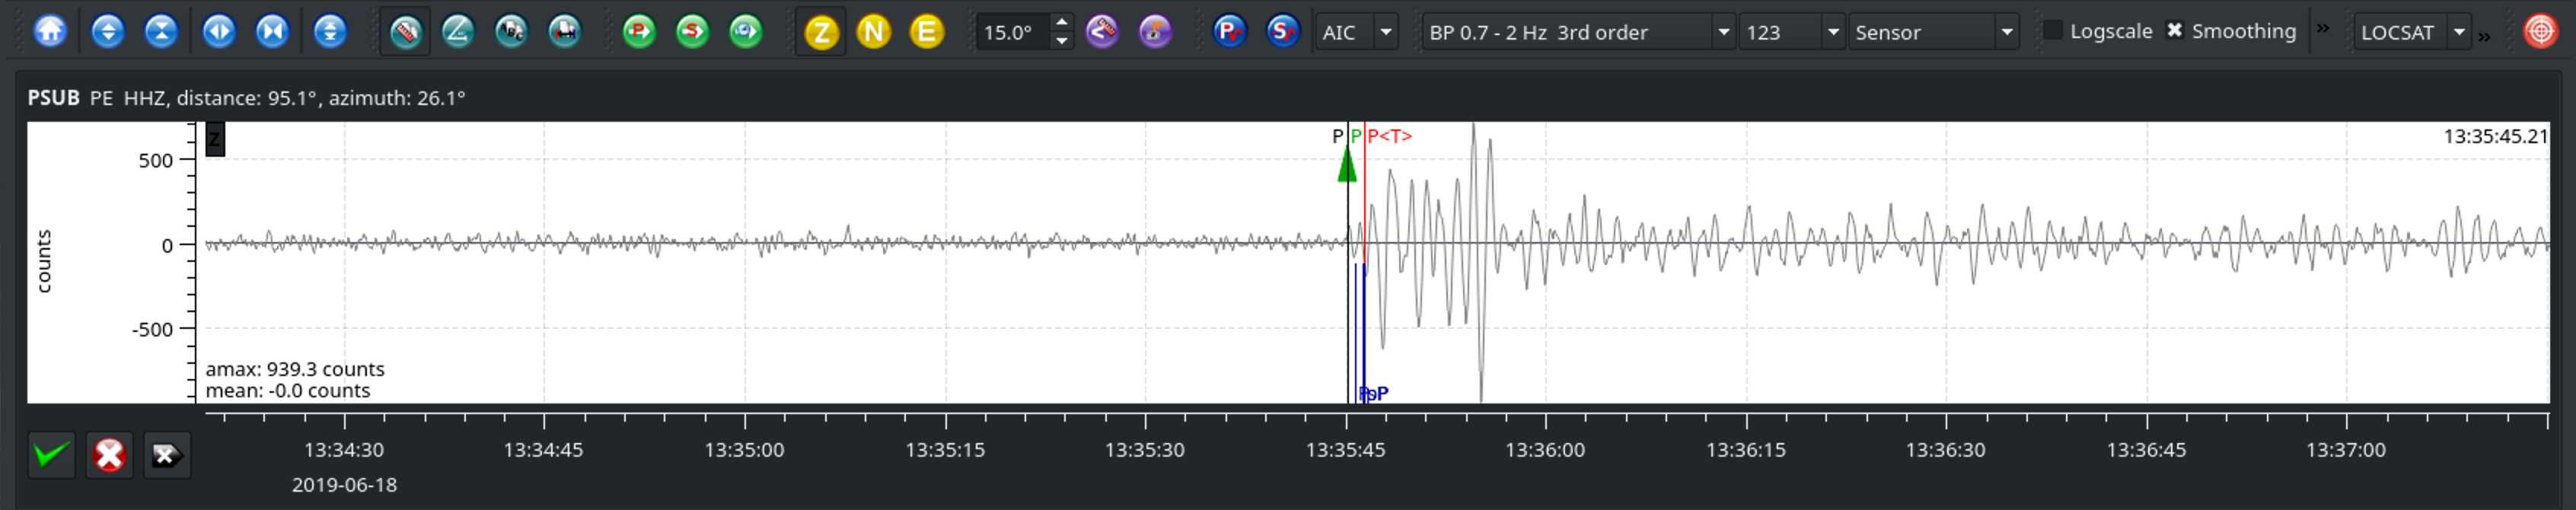
Task: Confirm the pick with green checkmark
Action: tap(51, 456)
